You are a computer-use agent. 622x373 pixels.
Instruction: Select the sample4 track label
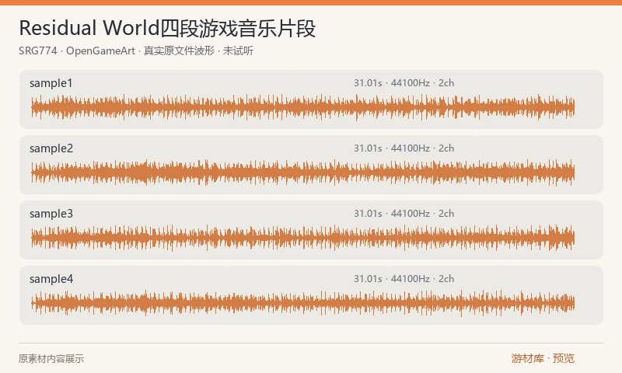[x=51, y=279]
